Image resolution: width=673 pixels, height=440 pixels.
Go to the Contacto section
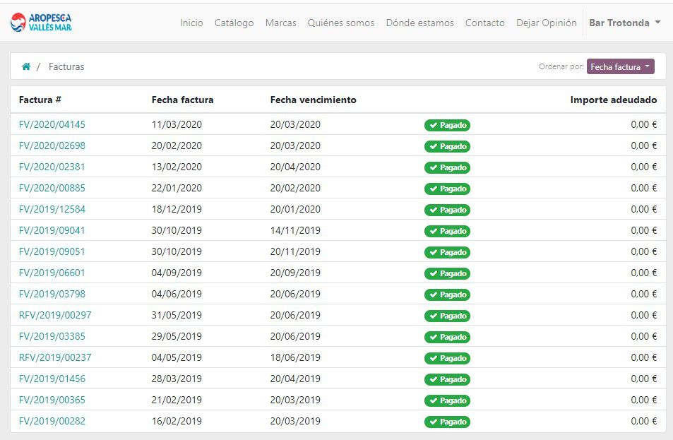click(485, 23)
